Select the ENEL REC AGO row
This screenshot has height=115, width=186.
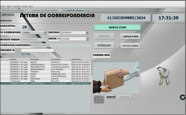pyautogui.click(x=45, y=81)
